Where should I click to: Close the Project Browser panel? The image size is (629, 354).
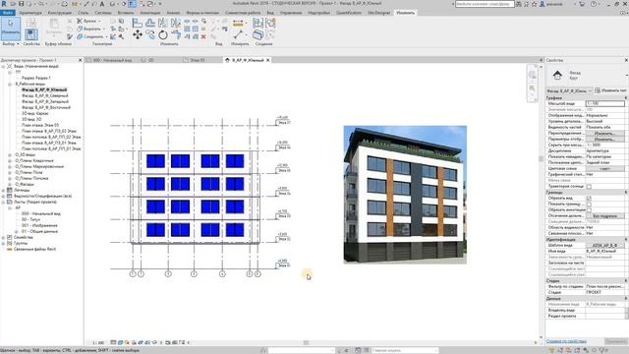pos(80,60)
